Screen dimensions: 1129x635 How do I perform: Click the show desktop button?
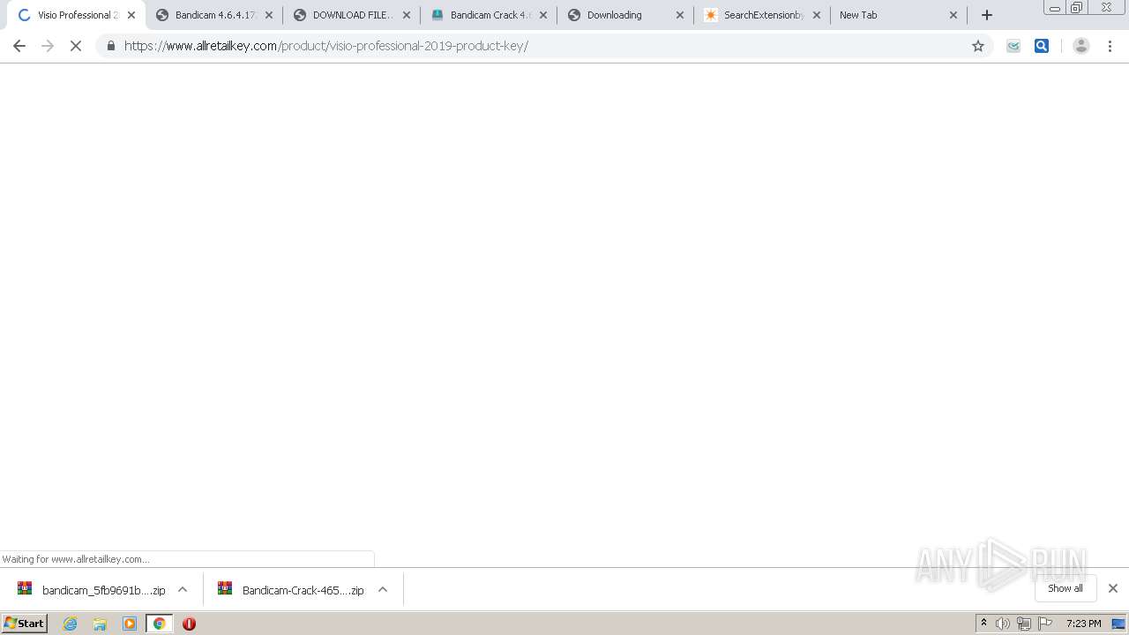click(1119, 624)
